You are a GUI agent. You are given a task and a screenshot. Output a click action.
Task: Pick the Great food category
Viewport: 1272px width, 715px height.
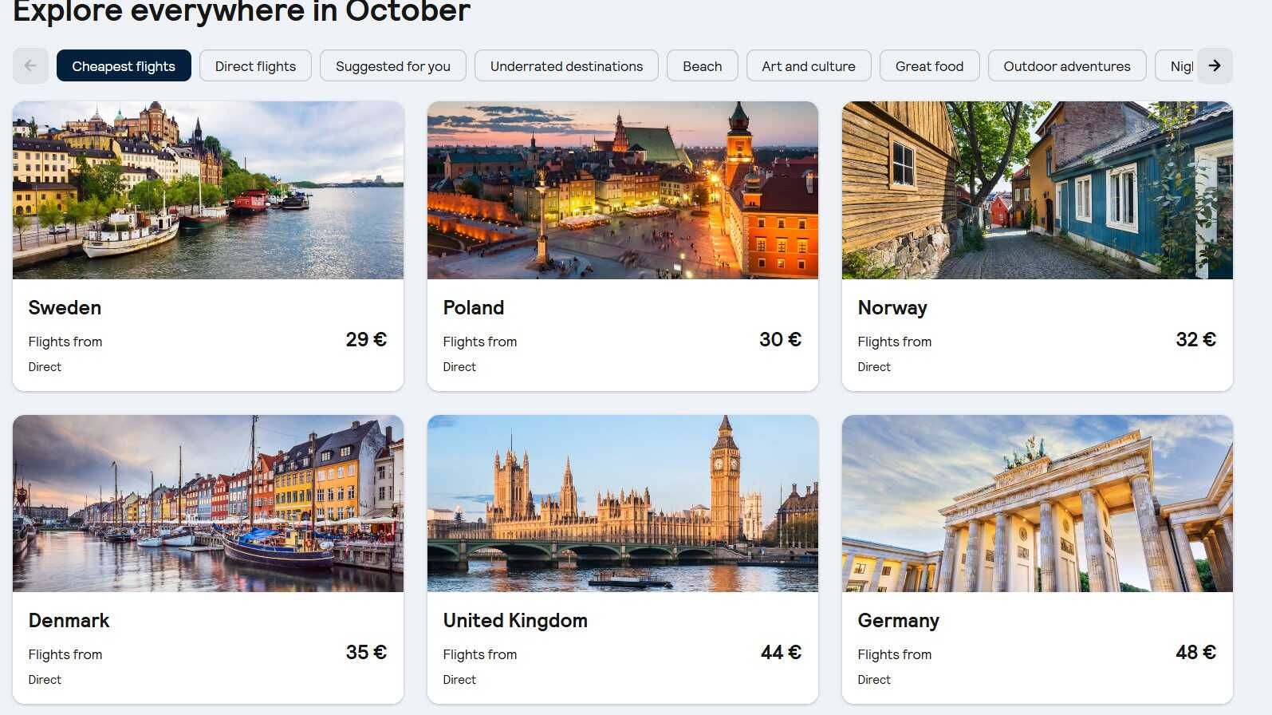tap(929, 66)
